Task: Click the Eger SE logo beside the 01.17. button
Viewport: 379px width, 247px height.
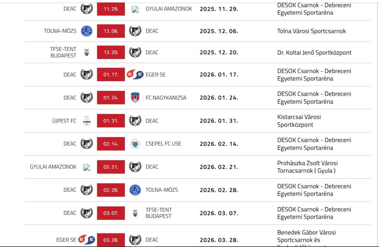Action: (x=135, y=75)
